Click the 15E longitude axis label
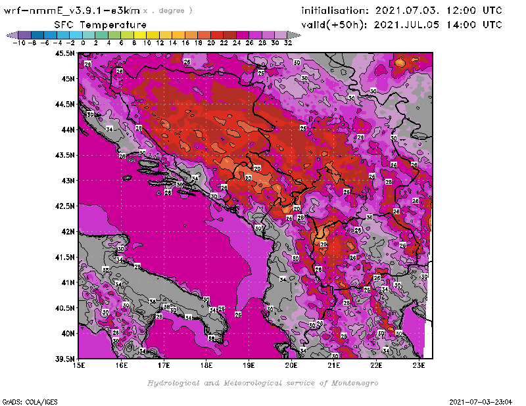The image size is (526, 406). (x=80, y=365)
